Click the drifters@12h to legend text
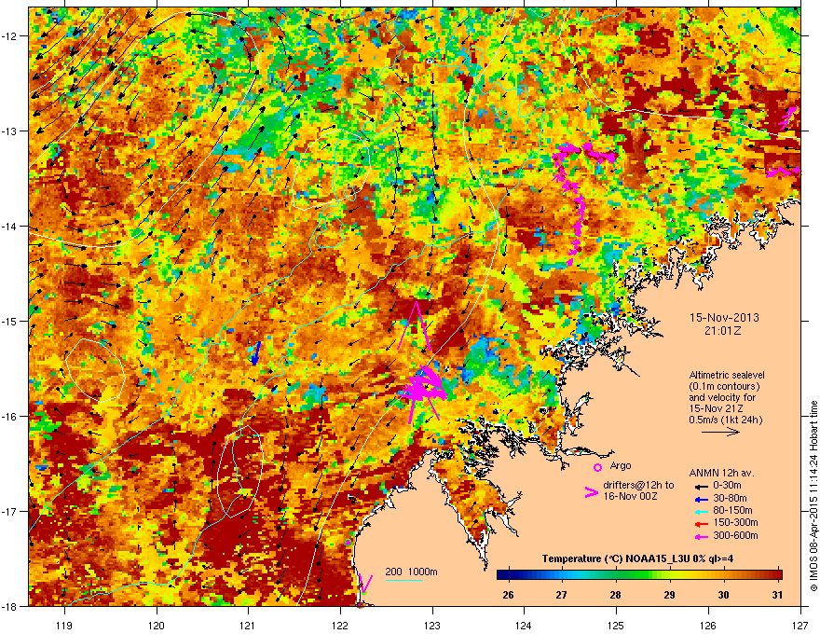 click(x=638, y=485)
